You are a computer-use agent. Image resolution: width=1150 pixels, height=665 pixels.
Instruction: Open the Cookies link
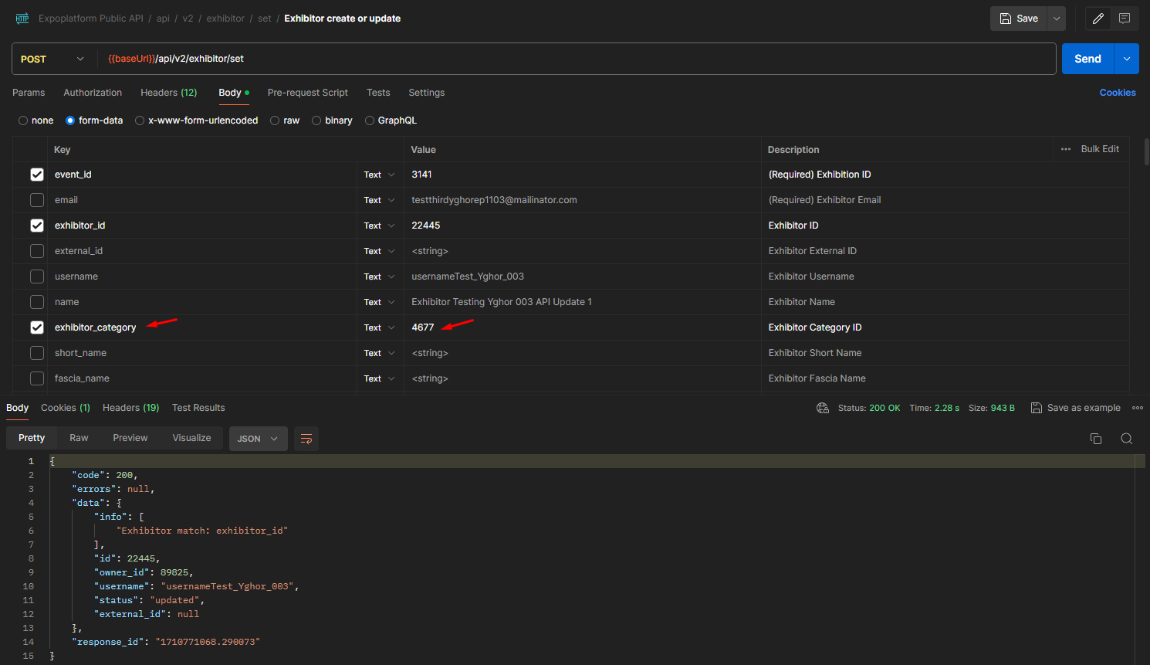pos(1117,93)
